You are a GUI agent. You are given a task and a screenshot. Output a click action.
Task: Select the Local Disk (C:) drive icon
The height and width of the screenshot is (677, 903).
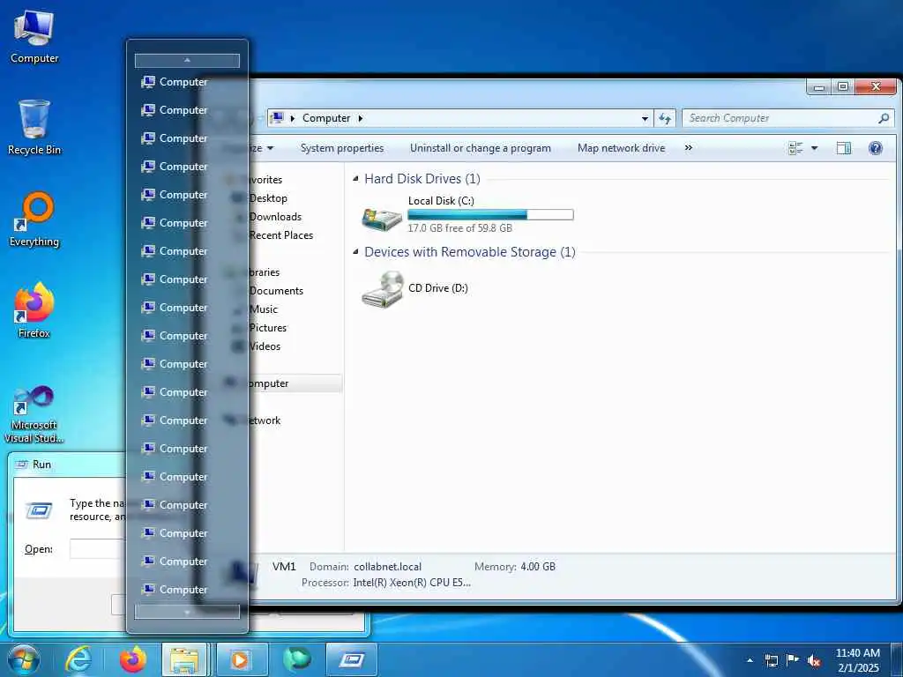382,218
